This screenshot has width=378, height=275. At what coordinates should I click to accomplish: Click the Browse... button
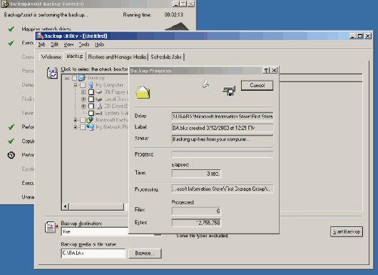[145, 254]
